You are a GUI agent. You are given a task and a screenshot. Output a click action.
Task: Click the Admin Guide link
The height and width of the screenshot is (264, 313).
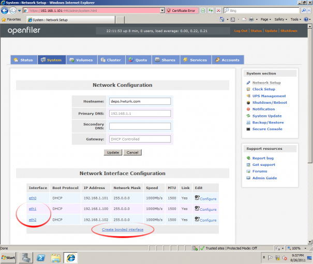click(x=264, y=178)
